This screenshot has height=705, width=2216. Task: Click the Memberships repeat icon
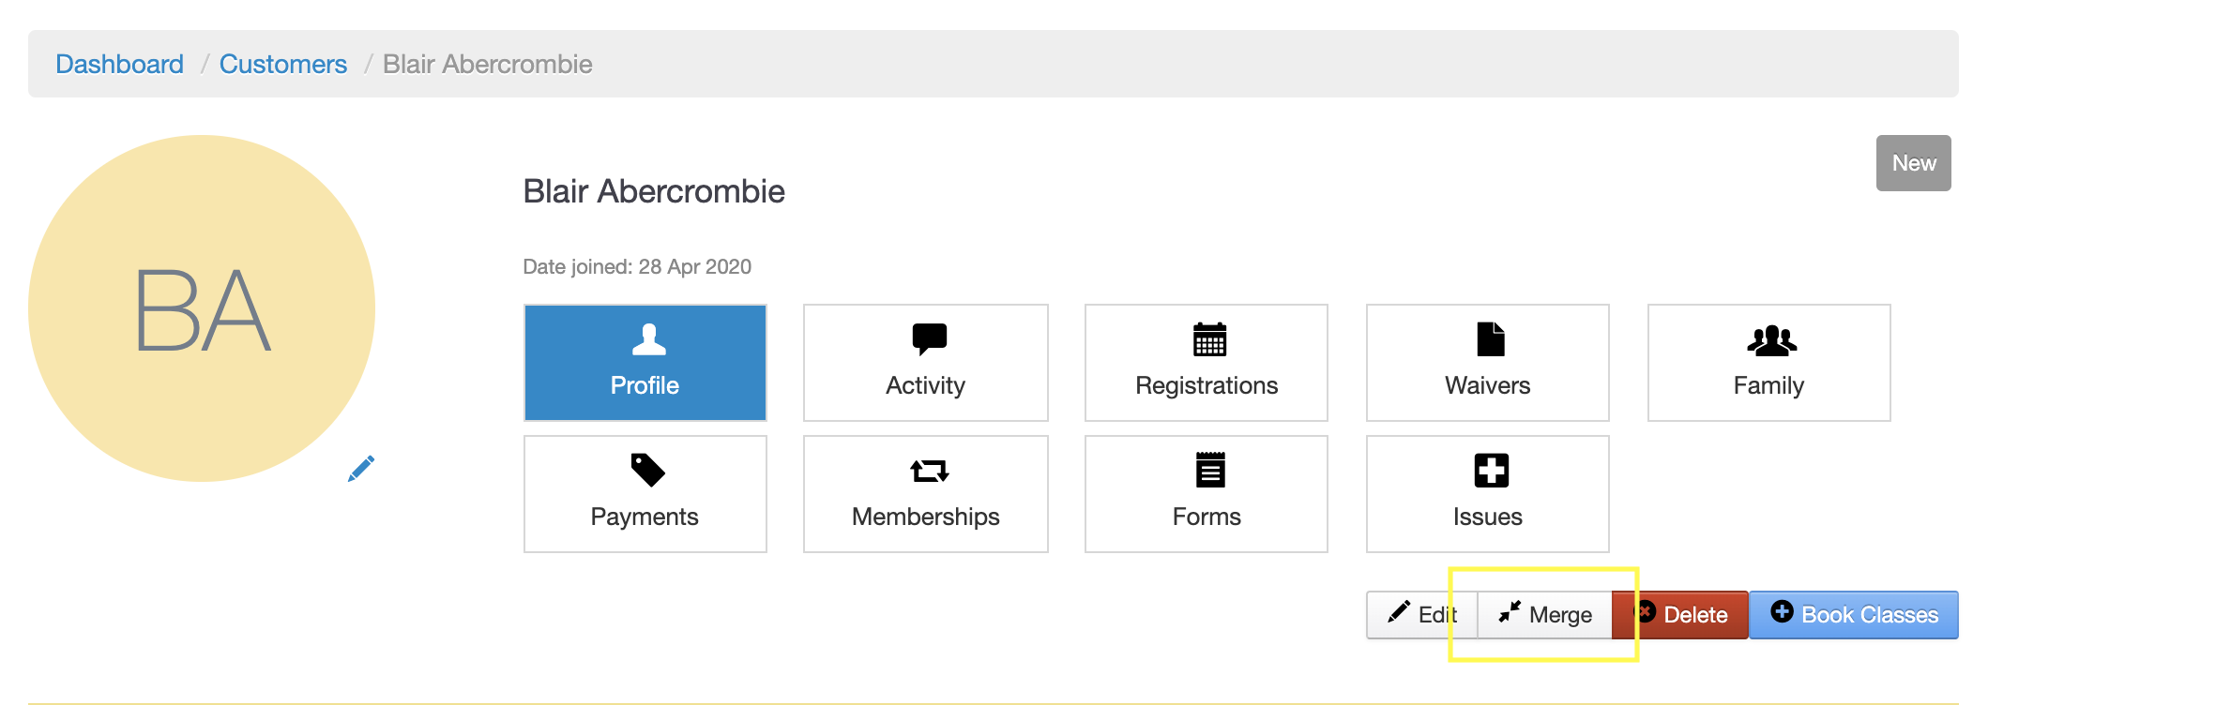coord(929,470)
